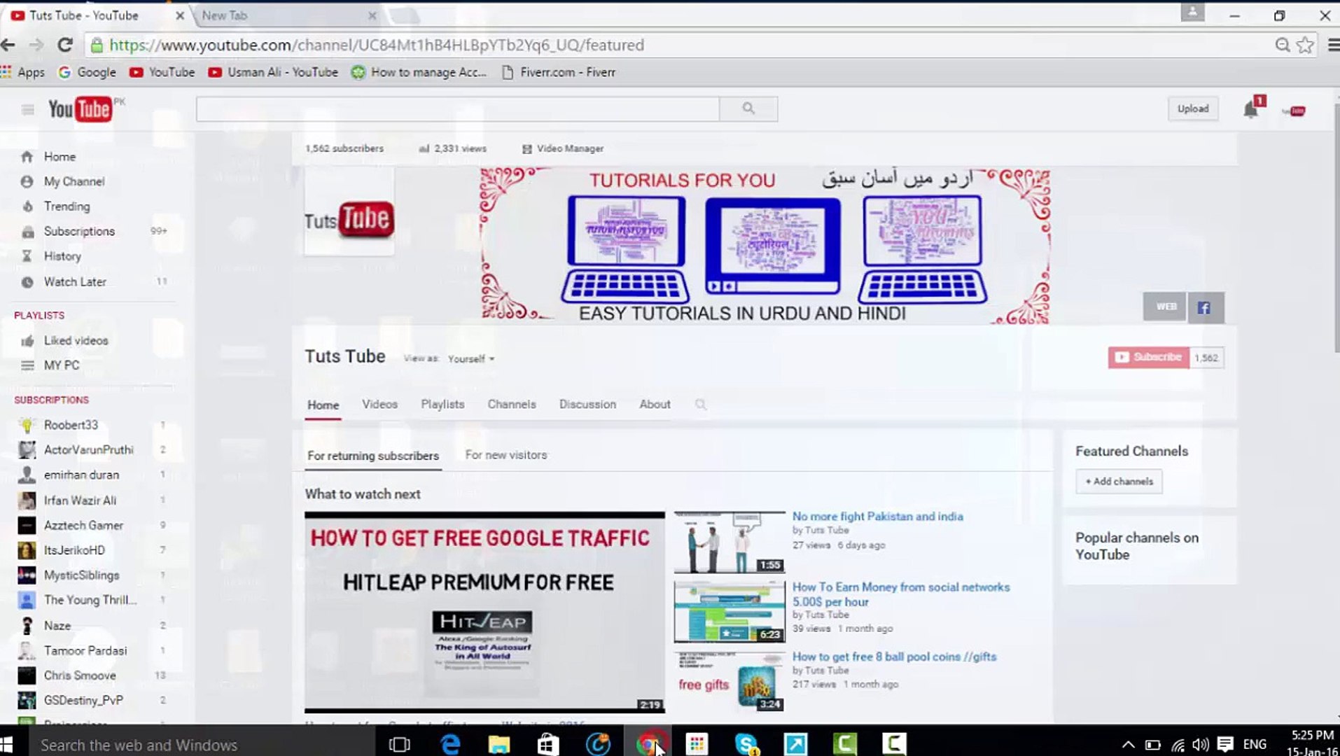1340x756 pixels.
Task: Open the YouTube guide hamburger menu
Action: pos(27,109)
